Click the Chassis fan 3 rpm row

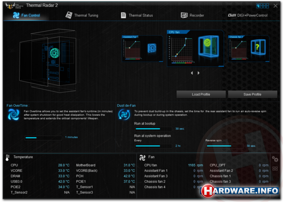pyautogui.click(x=239, y=181)
